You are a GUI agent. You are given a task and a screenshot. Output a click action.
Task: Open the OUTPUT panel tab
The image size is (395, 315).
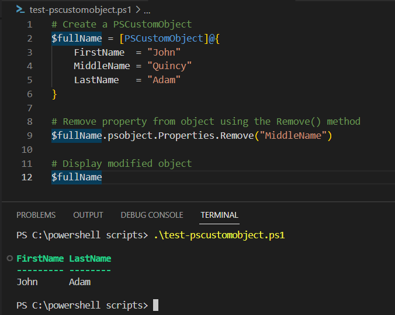pos(88,215)
